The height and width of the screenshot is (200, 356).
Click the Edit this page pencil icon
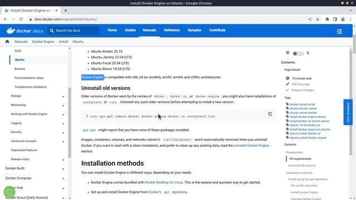click(x=288, y=84)
